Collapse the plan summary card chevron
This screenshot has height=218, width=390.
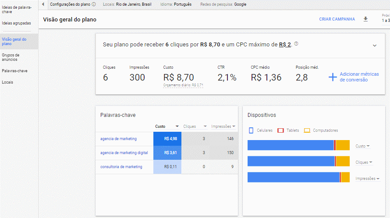coord(375,45)
